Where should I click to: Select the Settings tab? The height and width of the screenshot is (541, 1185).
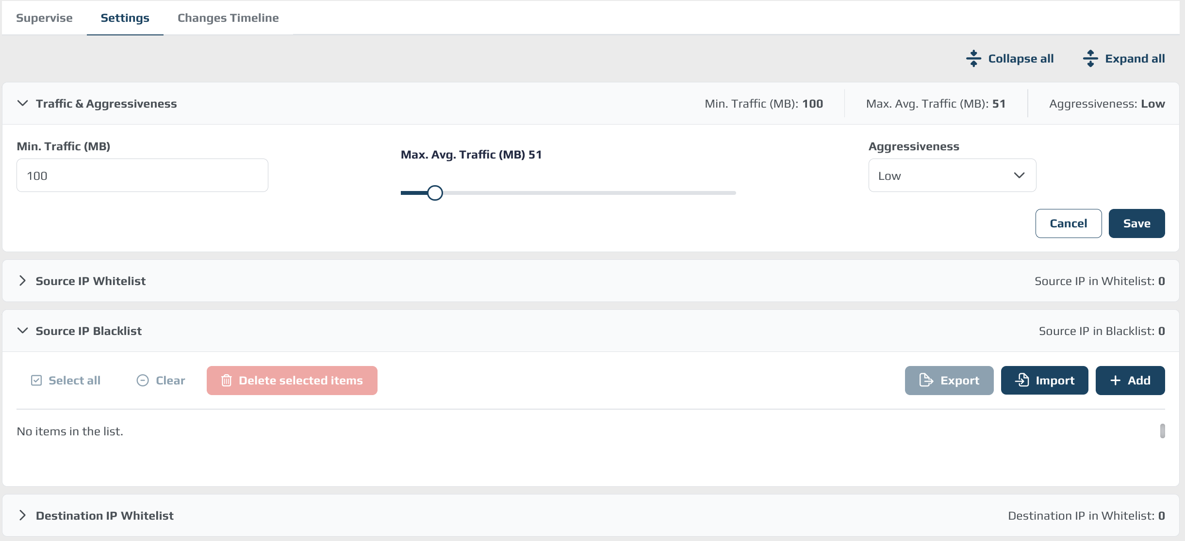tap(125, 18)
